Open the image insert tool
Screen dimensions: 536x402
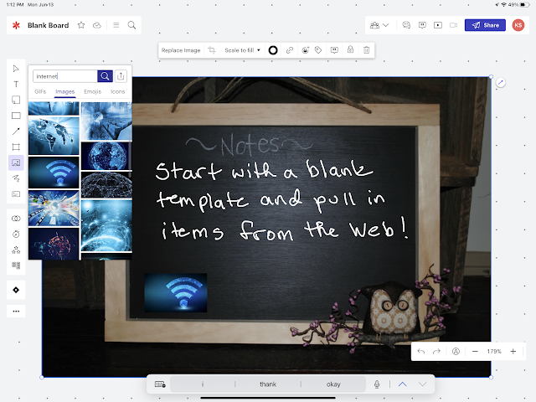point(16,162)
